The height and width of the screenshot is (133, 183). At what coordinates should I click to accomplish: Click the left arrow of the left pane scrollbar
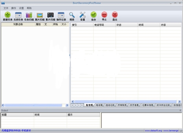tap(3, 105)
